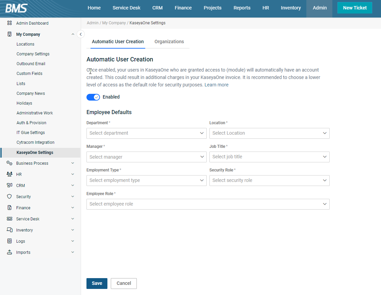Open Outbound Email in the sidebar
Screen dimensions: 381x295
pos(31,63)
